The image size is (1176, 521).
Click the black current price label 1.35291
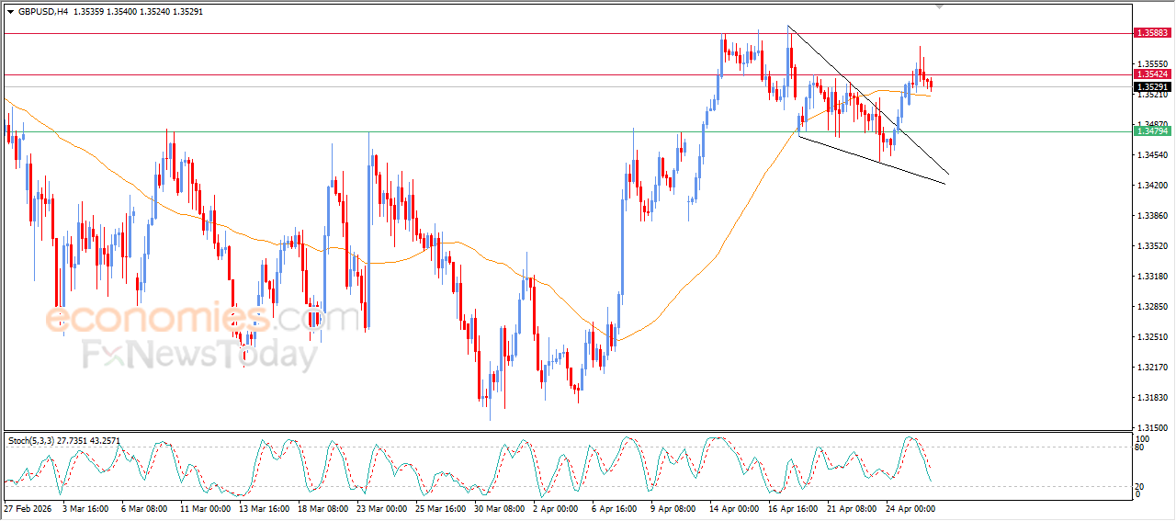pyautogui.click(x=1152, y=86)
